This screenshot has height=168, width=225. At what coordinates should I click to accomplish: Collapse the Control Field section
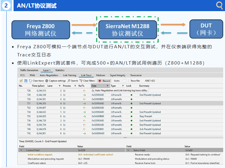[21, 150]
